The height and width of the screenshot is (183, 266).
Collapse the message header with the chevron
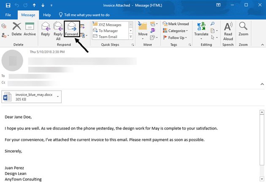262,84
